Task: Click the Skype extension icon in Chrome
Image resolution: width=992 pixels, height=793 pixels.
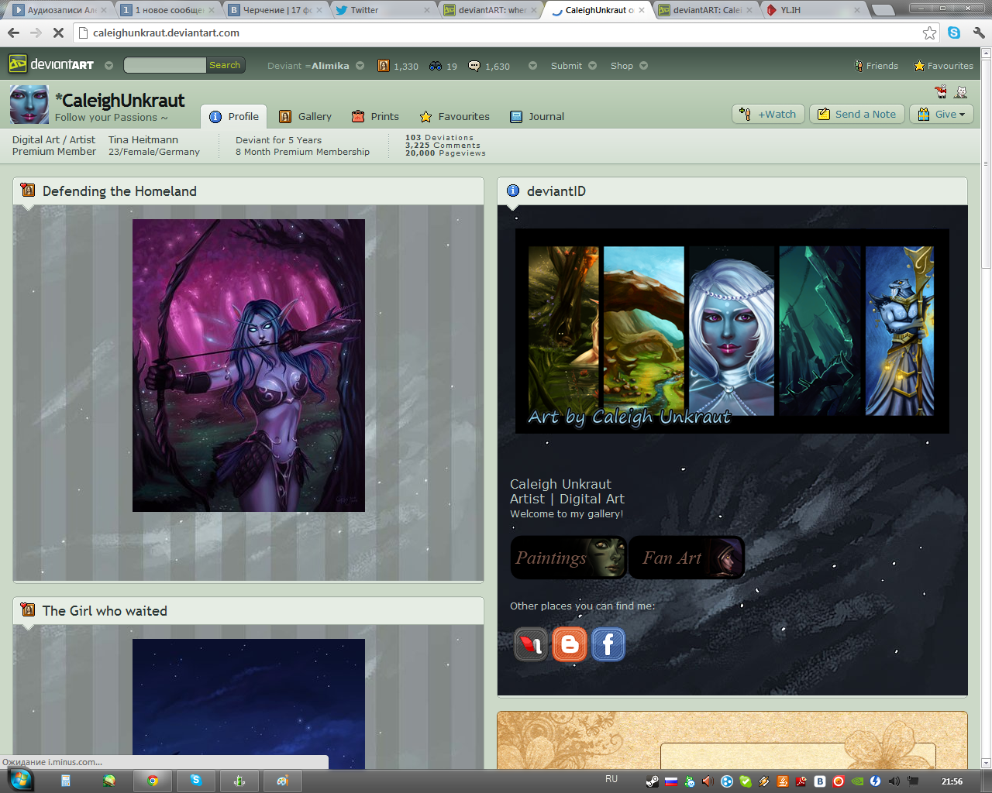Action: (954, 33)
